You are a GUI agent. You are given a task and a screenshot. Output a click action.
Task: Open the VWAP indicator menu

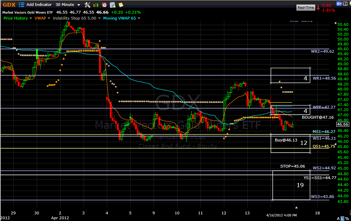coord(42,18)
